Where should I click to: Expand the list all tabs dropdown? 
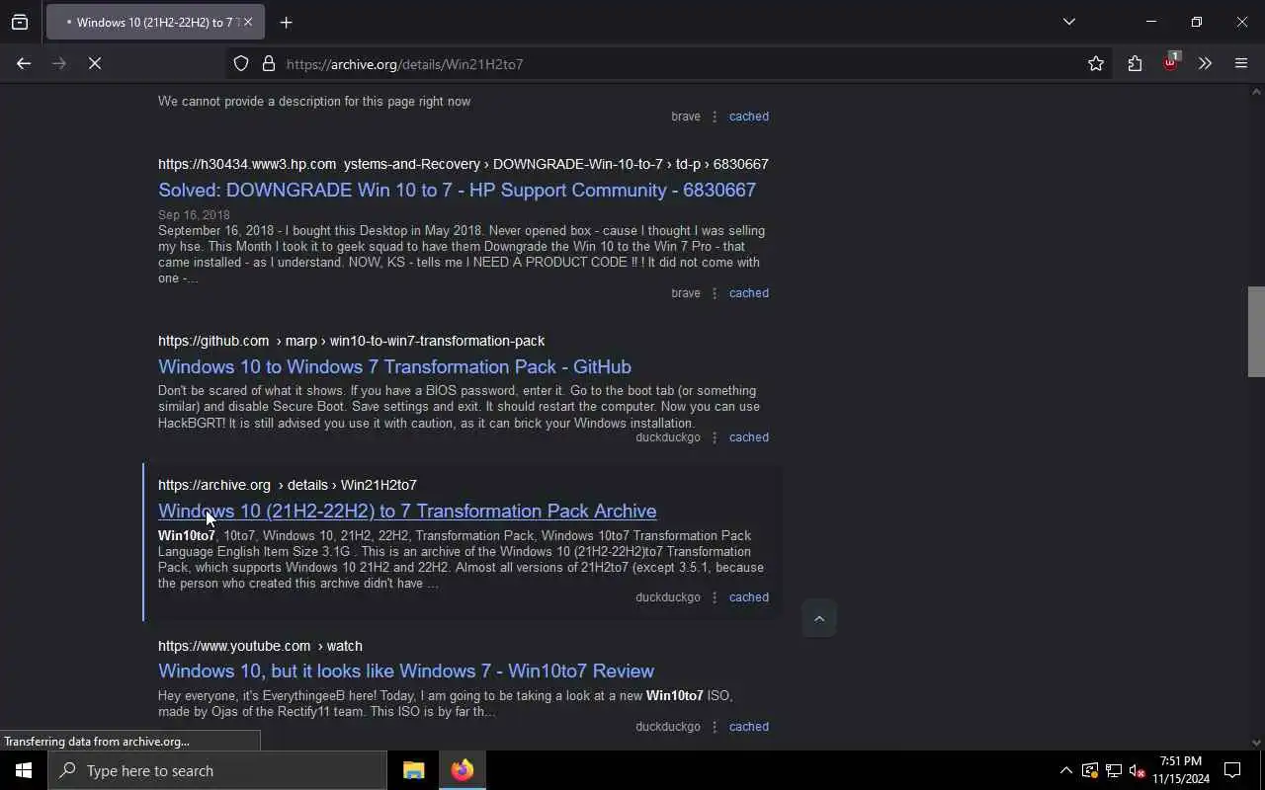pos(1068,22)
